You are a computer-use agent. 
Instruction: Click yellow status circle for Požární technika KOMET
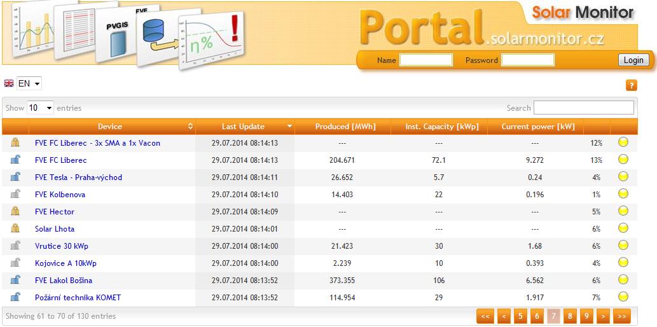(623, 296)
